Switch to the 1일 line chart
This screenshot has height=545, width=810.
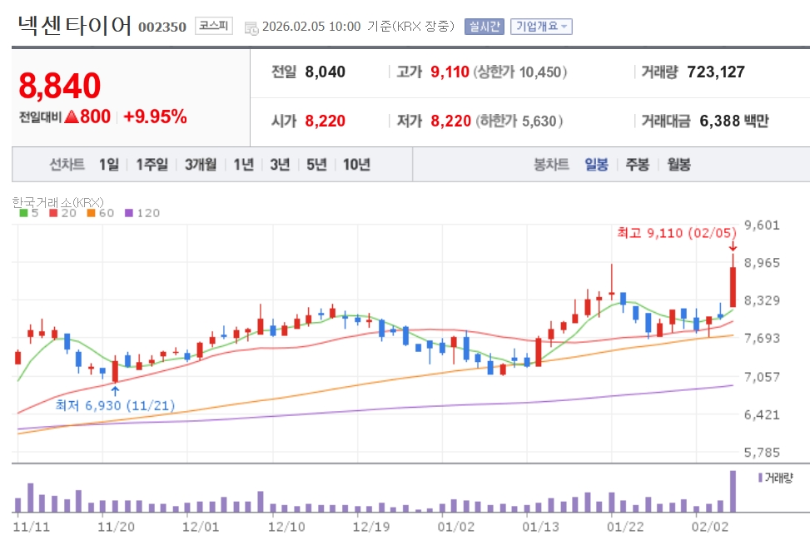tap(108, 165)
